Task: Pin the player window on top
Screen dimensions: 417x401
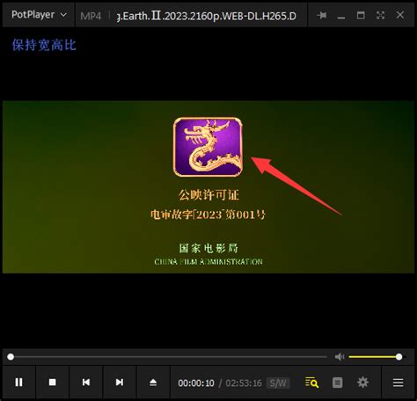Action: tap(322, 15)
